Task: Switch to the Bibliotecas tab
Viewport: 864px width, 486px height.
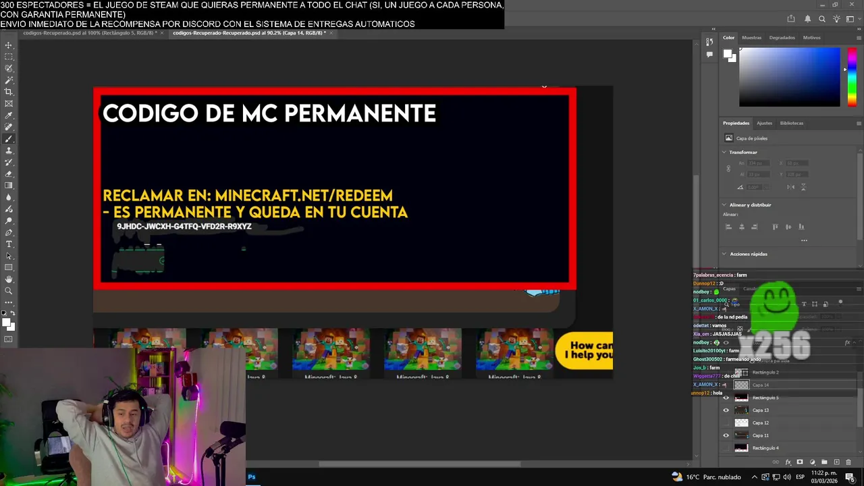Action: (x=792, y=124)
